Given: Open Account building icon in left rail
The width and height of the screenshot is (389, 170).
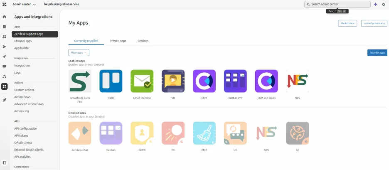Looking at the screenshot, I should click(4, 27).
